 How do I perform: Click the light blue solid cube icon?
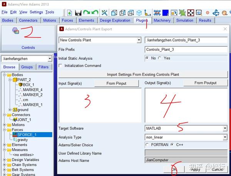click(139, 13)
